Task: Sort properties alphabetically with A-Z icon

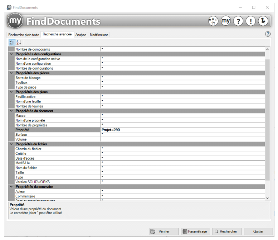Action: [x=19, y=42]
